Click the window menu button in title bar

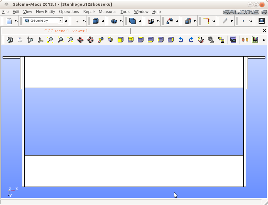pyautogui.click(x=6, y=4)
